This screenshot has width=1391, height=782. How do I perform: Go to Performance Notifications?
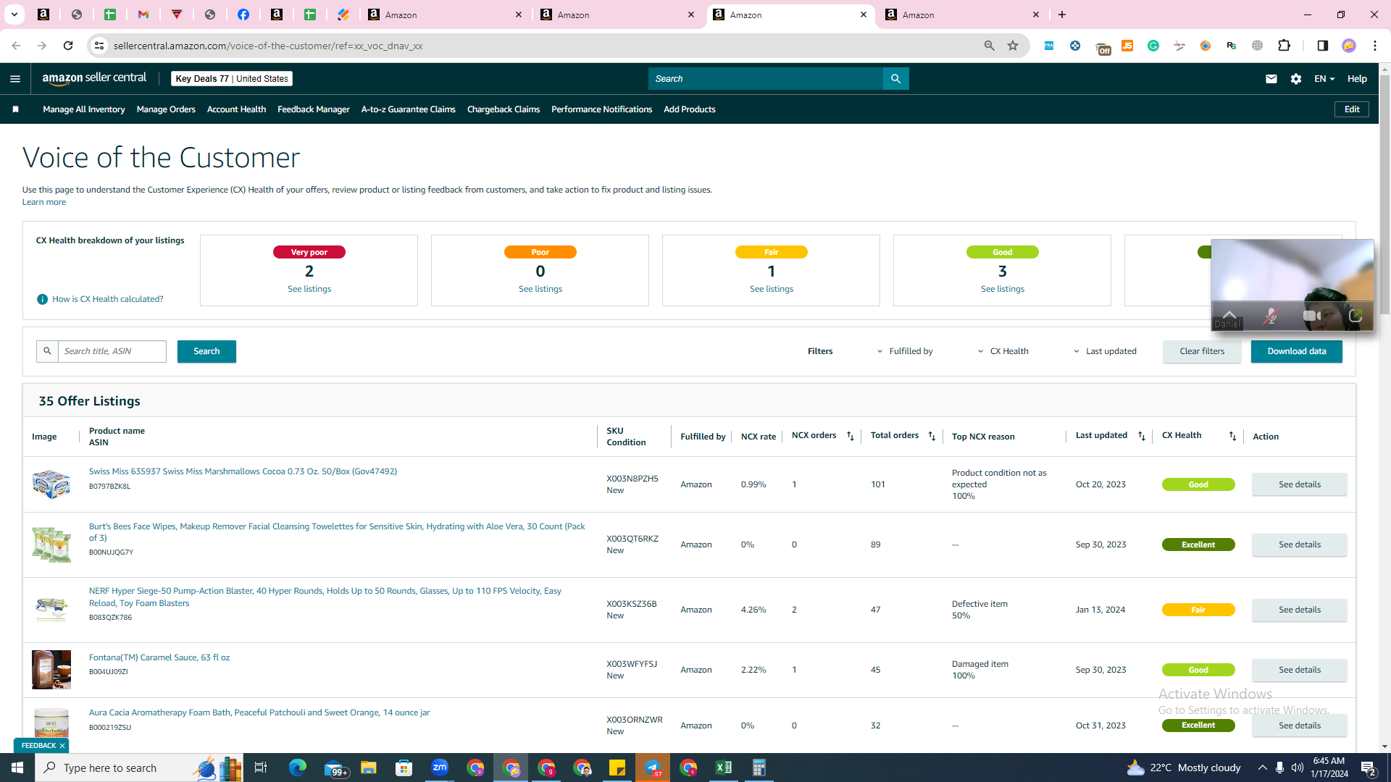pyautogui.click(x=601, y=109)
